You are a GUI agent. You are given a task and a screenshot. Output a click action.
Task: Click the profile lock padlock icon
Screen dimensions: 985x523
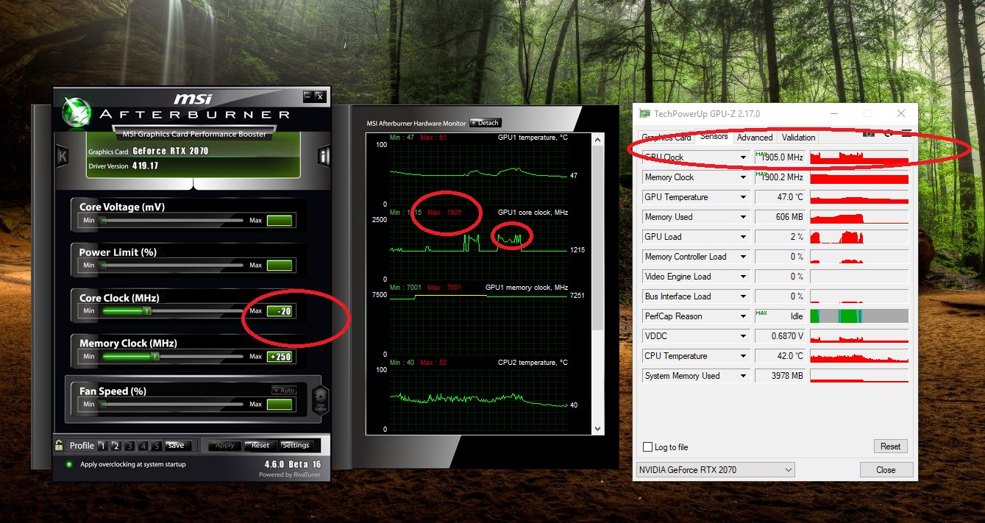[x=59, y=445]
